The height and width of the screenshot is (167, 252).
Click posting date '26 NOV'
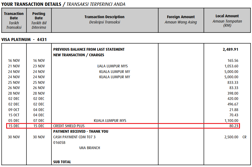pyautogui.click(x=39, y=88)
